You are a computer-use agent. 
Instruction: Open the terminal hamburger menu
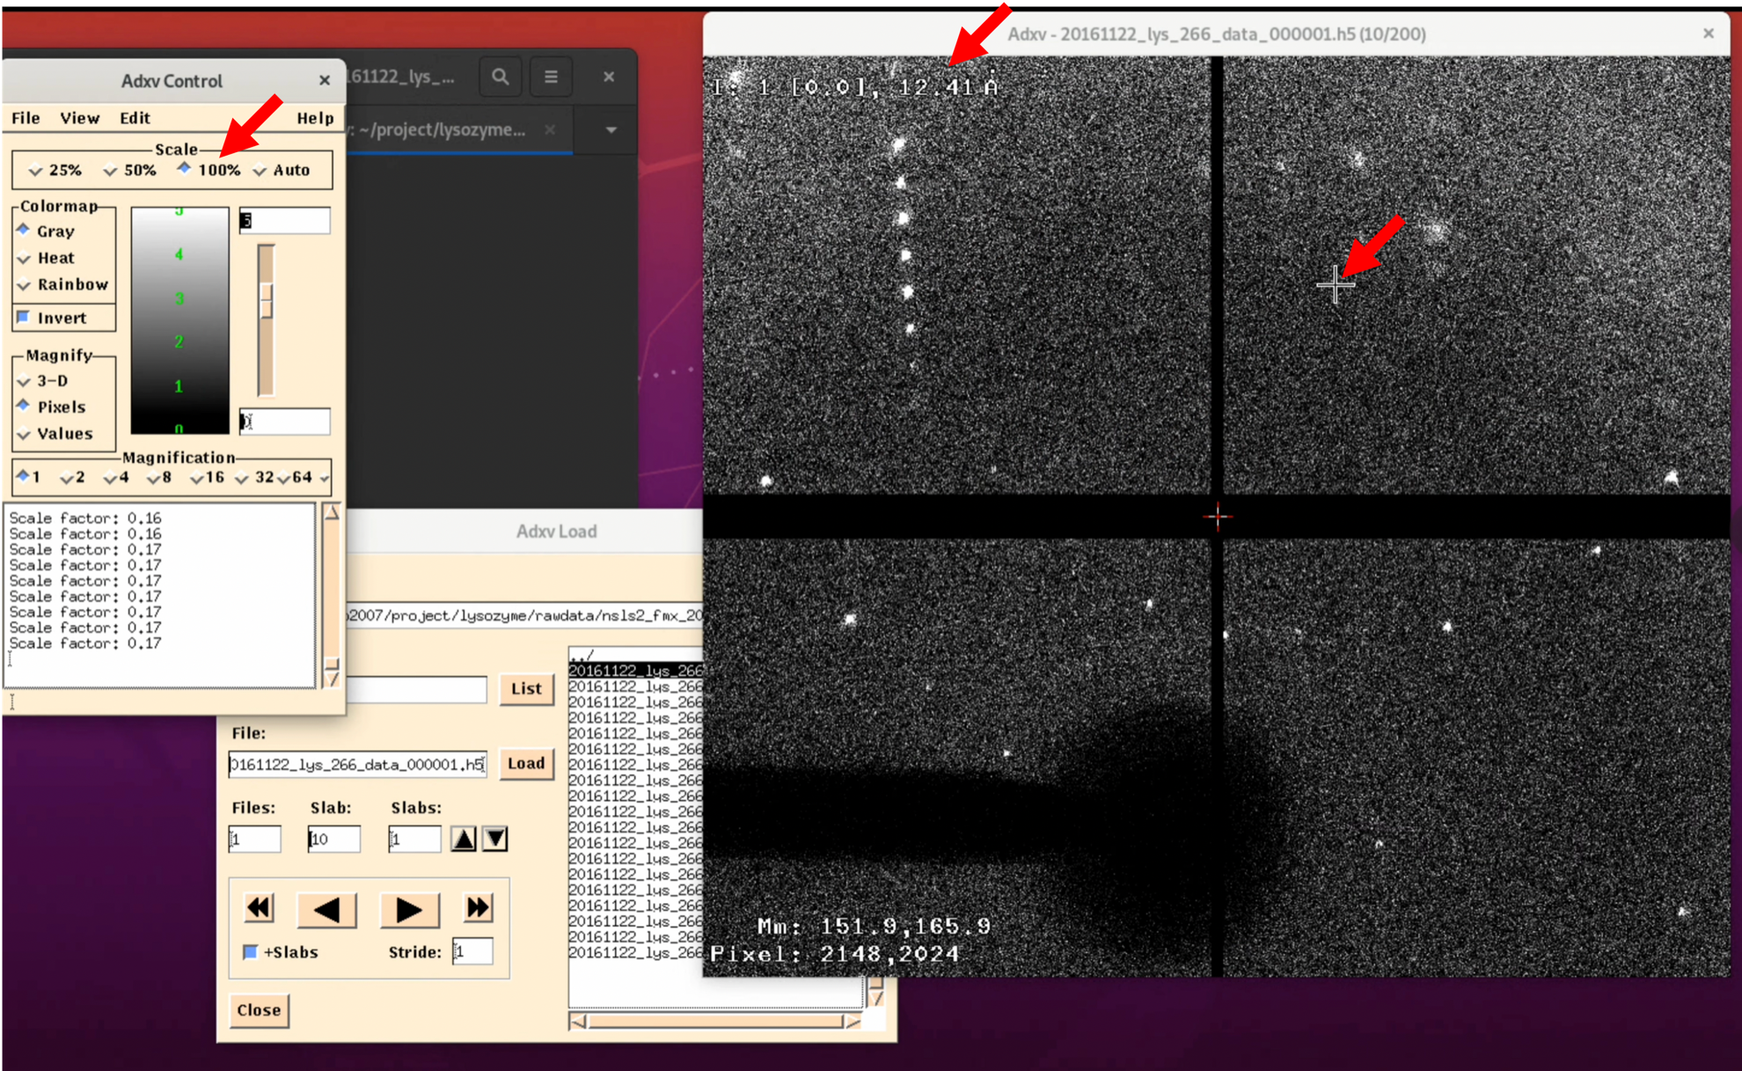[551, 77]
